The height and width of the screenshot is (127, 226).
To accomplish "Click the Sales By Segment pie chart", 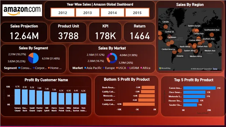I will coord(33,58).
